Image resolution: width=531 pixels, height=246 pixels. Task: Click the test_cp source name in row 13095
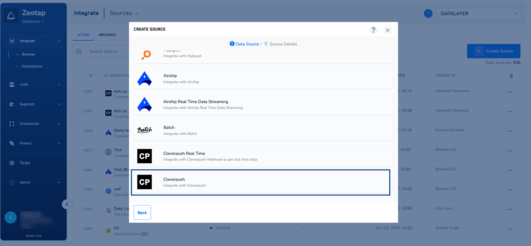click(120, 111)
